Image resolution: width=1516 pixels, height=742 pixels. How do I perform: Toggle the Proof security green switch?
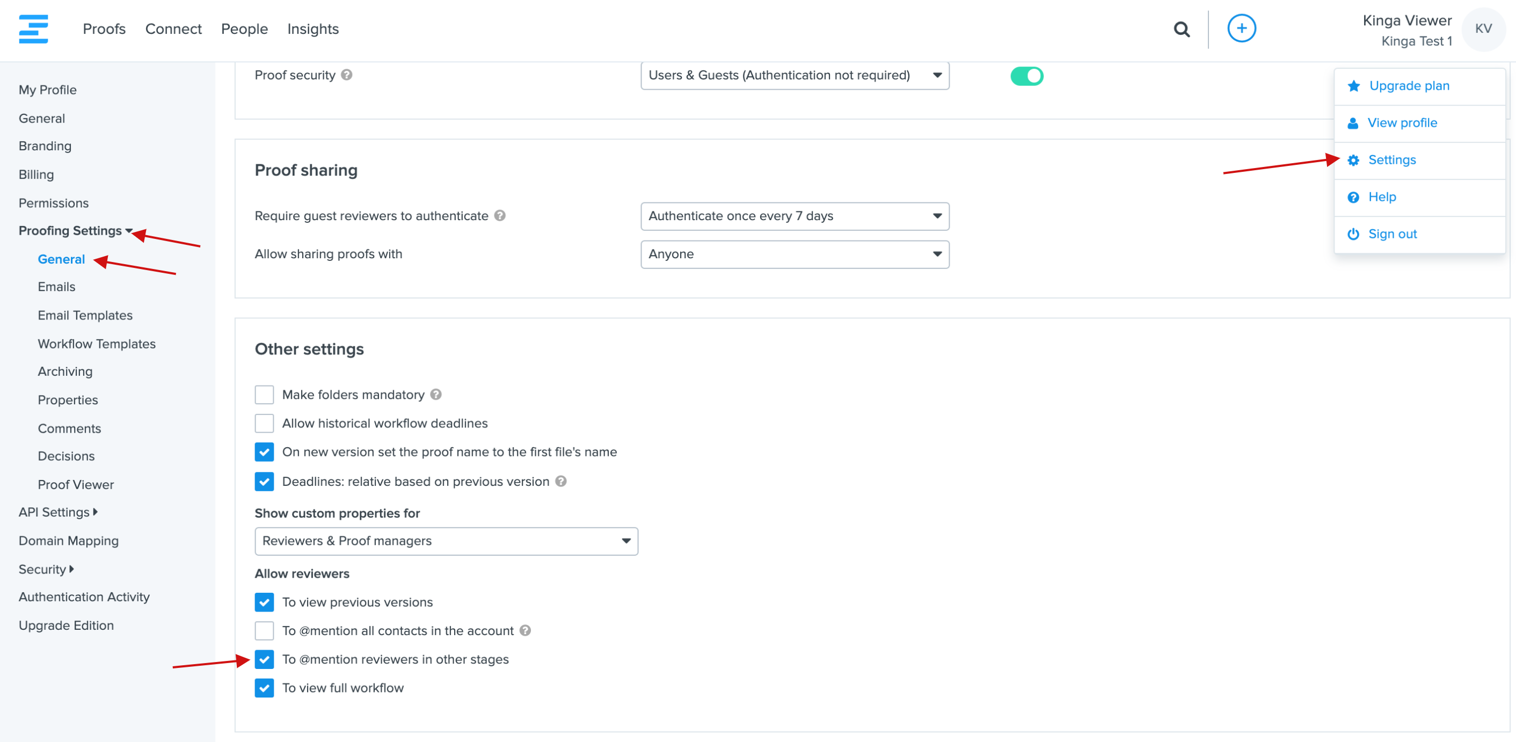(1026, 76)
